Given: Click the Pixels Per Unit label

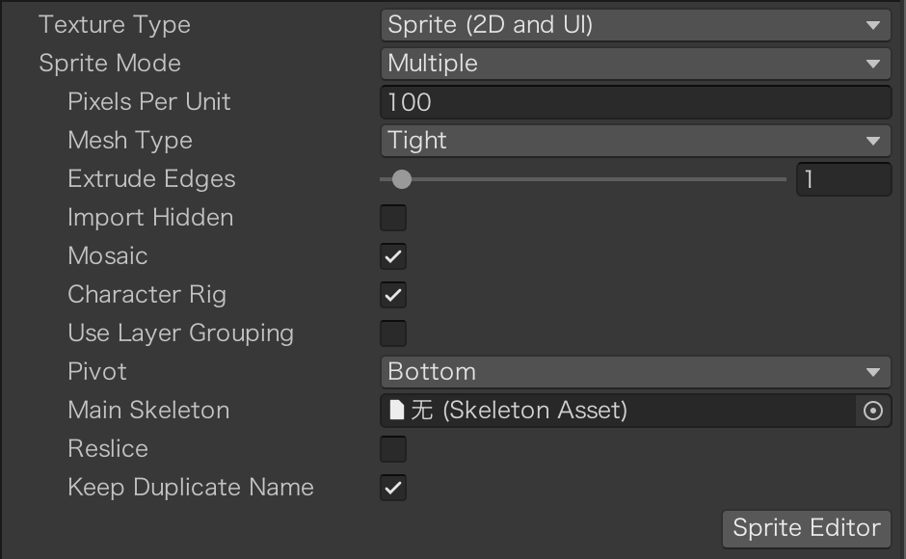Looking at the screenshot, I should coord(149,102).
